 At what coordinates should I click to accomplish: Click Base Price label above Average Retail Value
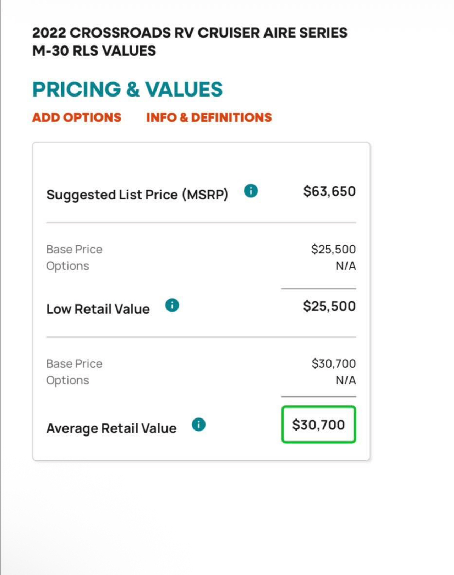74,363
